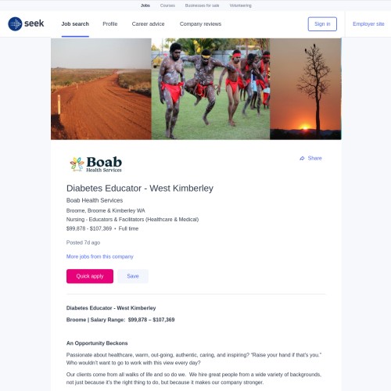Screen dimensions: 391x391
Task: Go to Career advice
Action: [148, 24]
